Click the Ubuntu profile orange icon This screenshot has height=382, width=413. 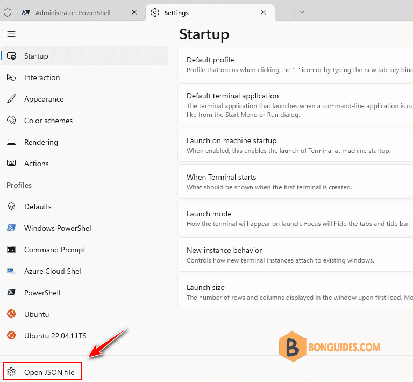click(11, 314)
